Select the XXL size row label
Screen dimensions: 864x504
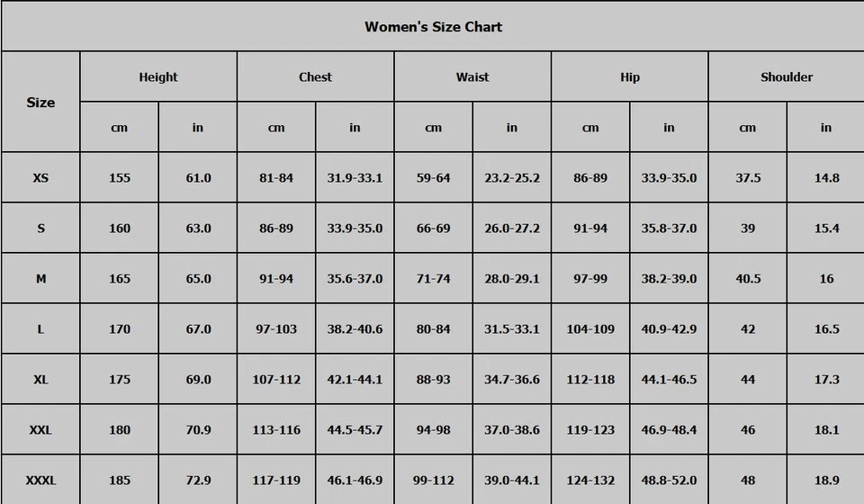[x=40, y=430]
